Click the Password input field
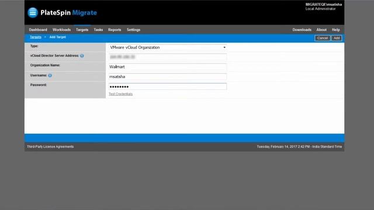 point(168,86)
